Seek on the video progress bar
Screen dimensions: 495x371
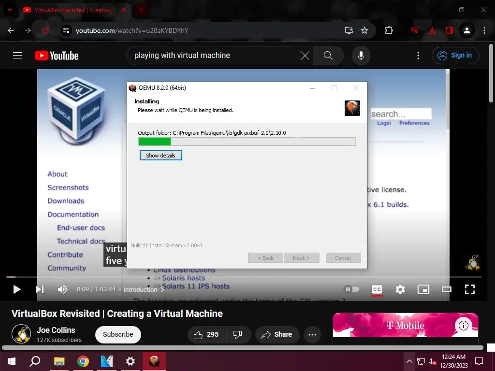pos(244,277)
